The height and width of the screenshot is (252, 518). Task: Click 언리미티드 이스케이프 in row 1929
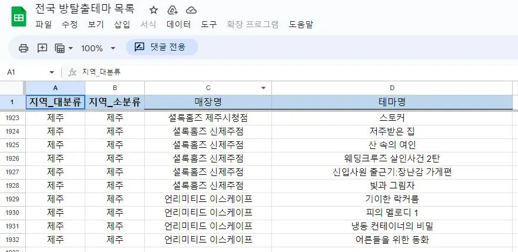(x=208, y=200)
